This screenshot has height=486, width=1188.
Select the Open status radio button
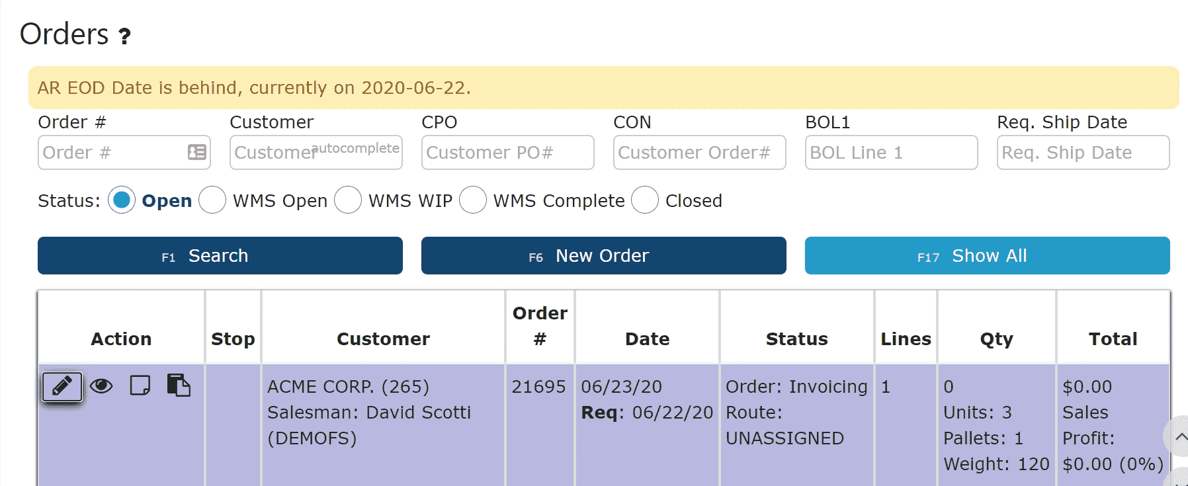click(122, 200)
